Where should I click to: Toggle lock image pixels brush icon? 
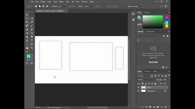tap(146, 84)
